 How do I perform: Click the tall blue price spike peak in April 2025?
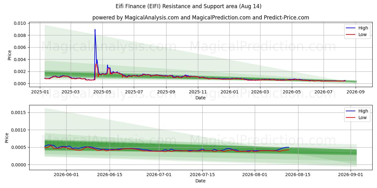[95, 30]
